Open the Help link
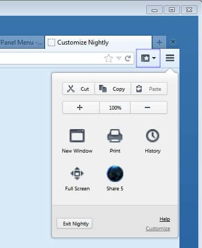 pyautogui.click(x=165, y=219)
